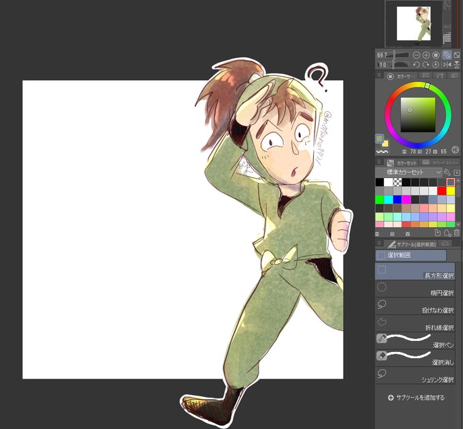Switch to the approximate color tab
The width and height of the screenshot is (463, 429).
click(x=454, y=76)
